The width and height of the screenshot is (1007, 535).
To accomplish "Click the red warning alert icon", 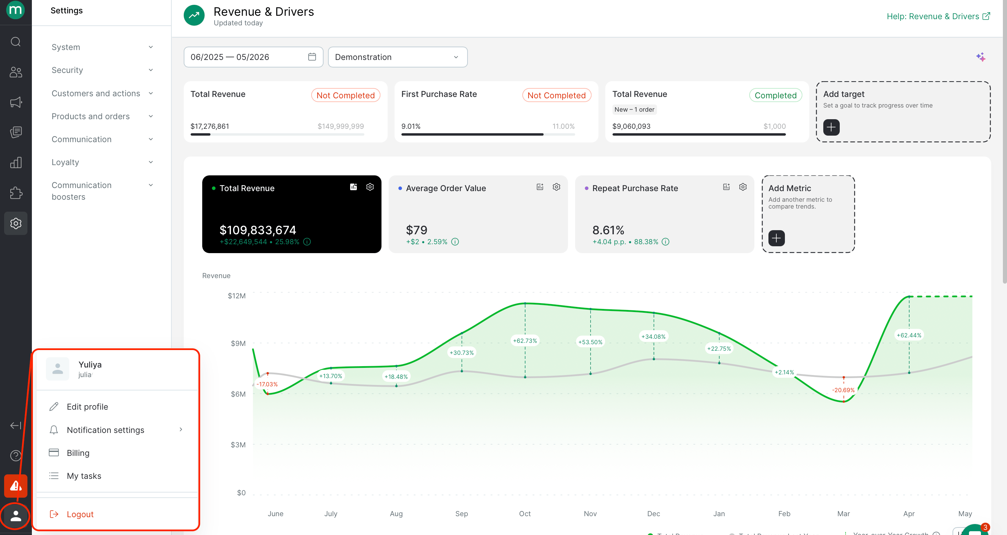I will click(x=16, y=486).
